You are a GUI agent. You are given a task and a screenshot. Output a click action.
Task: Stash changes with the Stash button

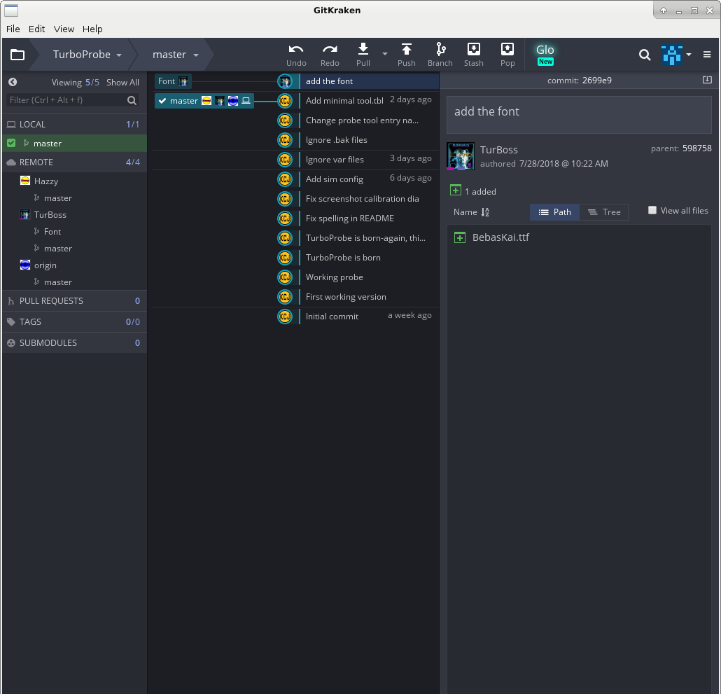pyautogui.click(x=474, y=55)
